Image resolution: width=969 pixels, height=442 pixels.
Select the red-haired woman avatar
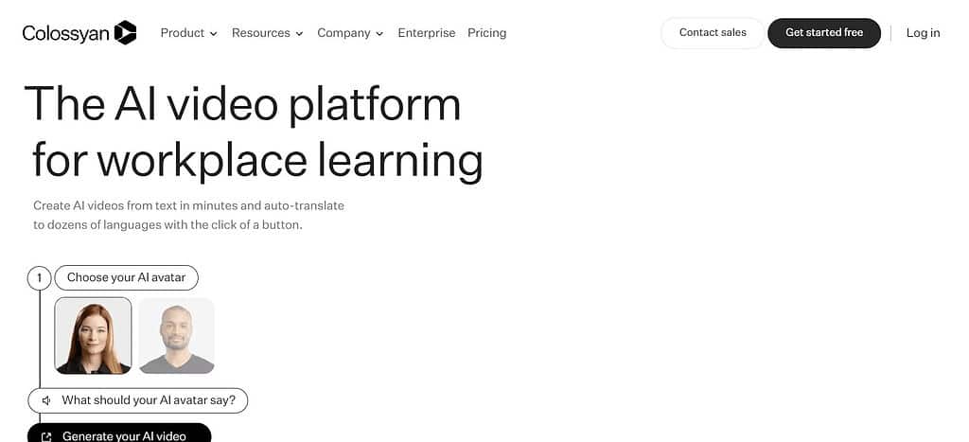[x=93, y=336]
